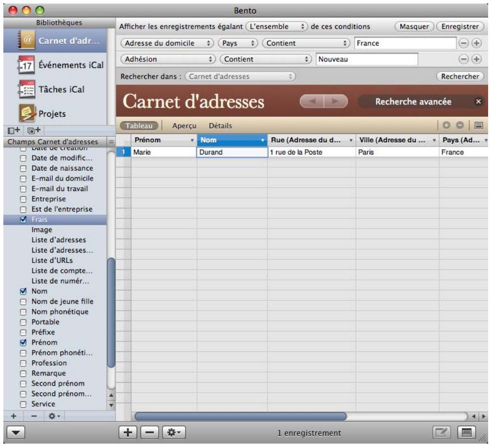The width and height of the screenshot is (491, 446).
Task: Open the gear menu below fields list
Action: (x=54, y=416)
